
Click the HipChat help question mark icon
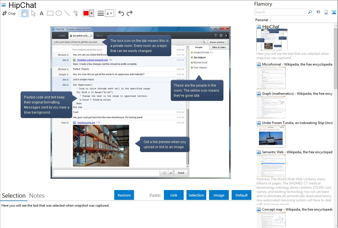(216, 36)
